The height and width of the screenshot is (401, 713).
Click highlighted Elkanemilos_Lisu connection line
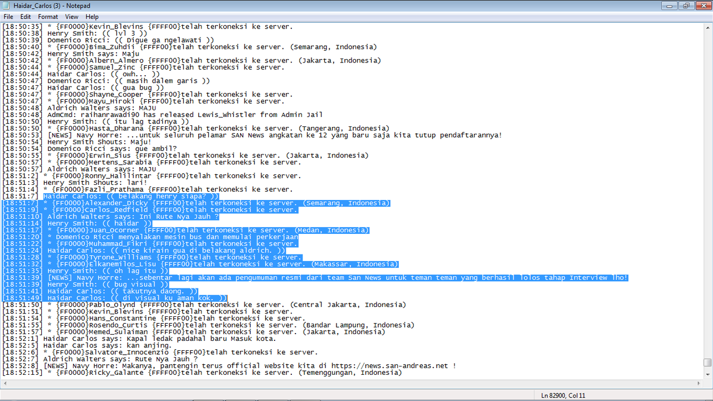pyautogui.click(x=200, y=264)
